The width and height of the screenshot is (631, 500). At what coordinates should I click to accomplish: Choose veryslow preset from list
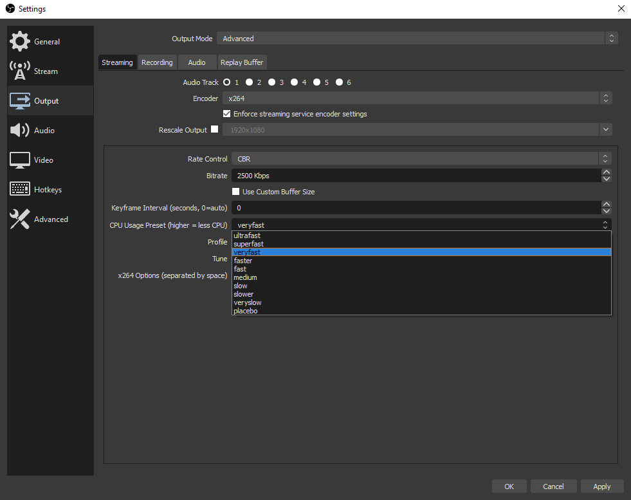tap(421, 302)
